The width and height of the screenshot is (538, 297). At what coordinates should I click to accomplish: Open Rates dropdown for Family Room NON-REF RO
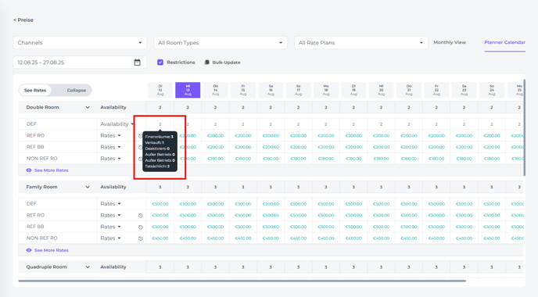[x=110, y=238]
